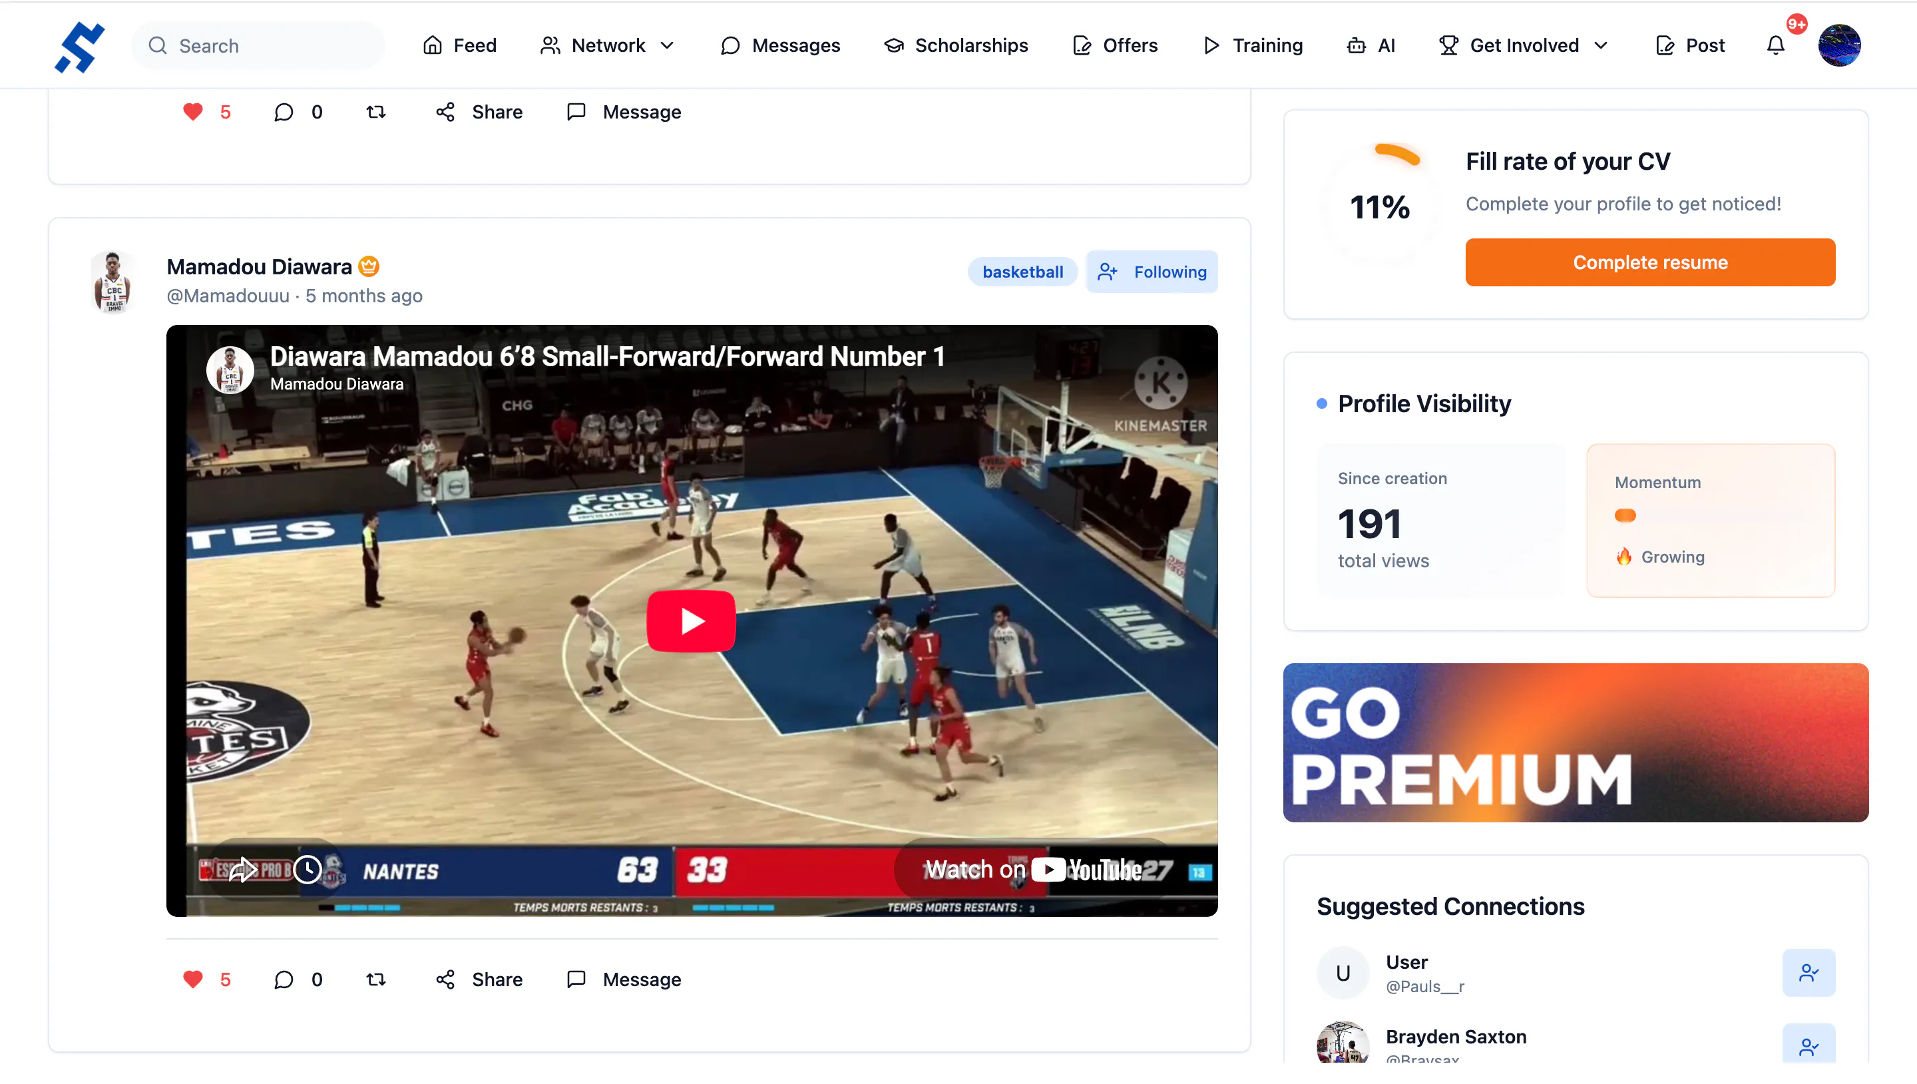Image resolution: width=1917 pixels, height=1084 pixels.
Task: Expand the Network dropdown
Action: point(607,45)
